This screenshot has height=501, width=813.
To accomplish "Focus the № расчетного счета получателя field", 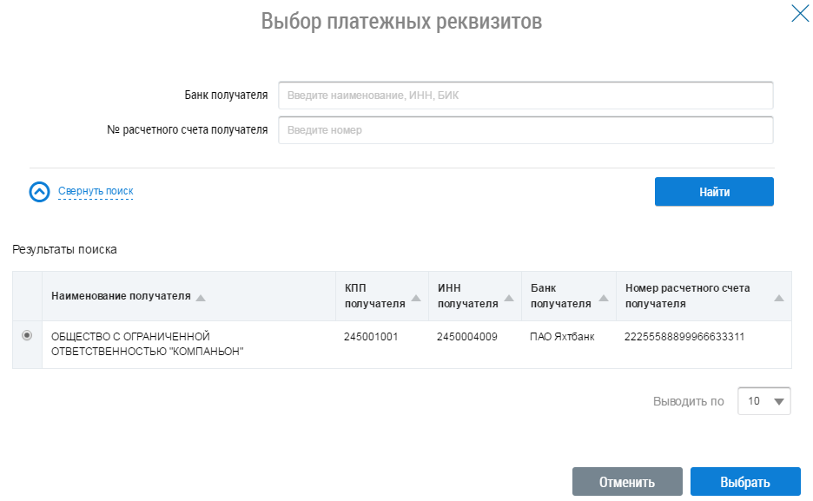I will click(x=525, y=130).
